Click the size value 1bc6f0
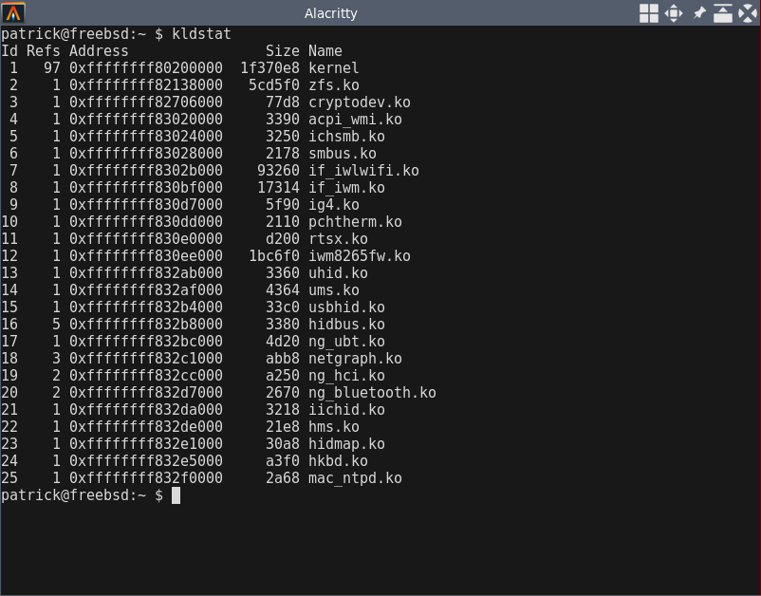The width and height of the screenshot is (761, 596). point(274,256)
